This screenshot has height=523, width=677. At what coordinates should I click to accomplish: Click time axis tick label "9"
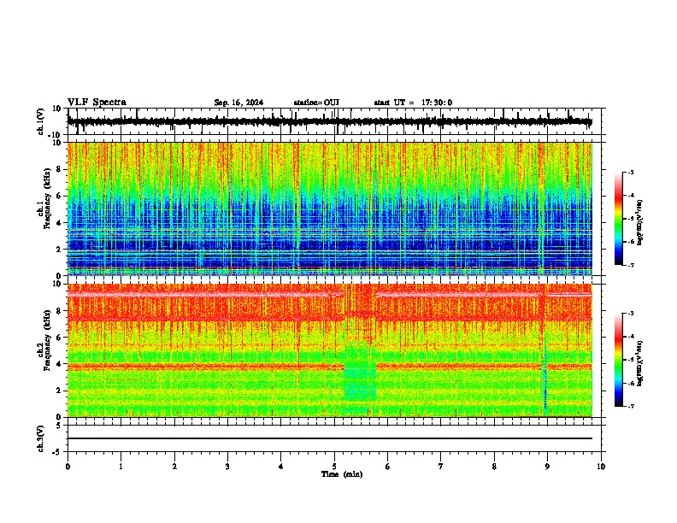(547, 467)
